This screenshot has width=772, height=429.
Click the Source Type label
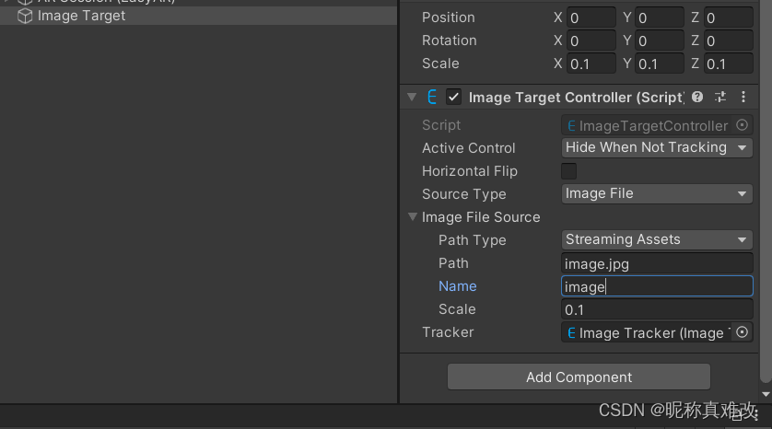(463, 194)
